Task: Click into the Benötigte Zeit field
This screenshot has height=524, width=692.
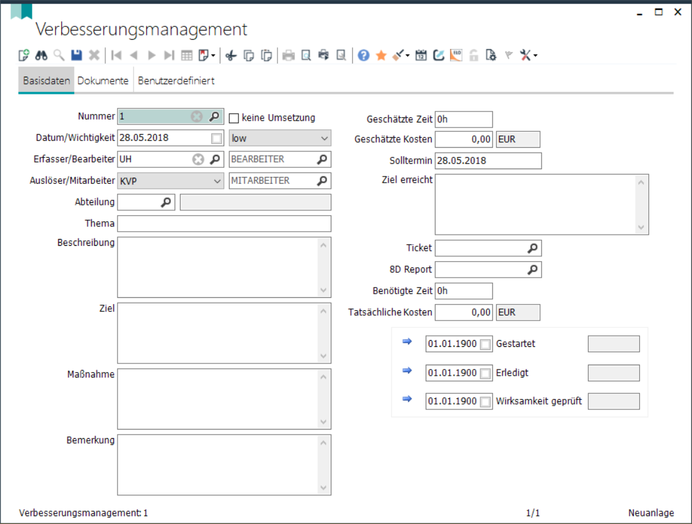Action: pyautogui.click(x=464, y=290)
